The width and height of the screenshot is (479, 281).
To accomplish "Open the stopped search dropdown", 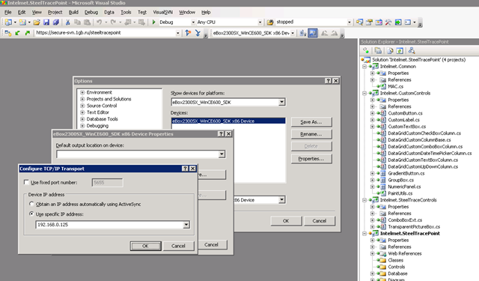I will pyautogui.click(x=350, y=22).
